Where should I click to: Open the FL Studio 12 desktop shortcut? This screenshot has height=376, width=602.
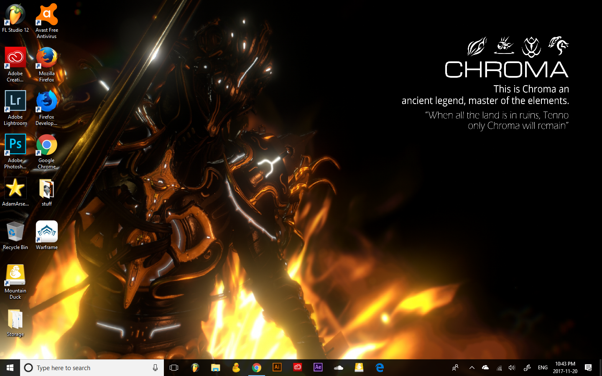click(15, 18)
